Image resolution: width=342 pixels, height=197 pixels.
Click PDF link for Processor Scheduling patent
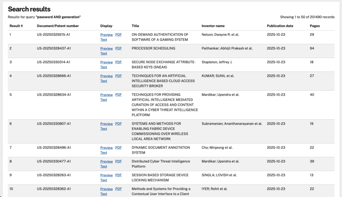click(x=118, y=48)
